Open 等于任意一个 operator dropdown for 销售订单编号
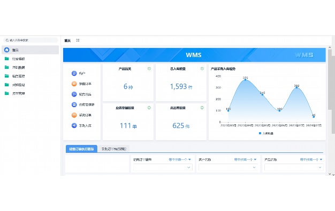 (180, 159)
